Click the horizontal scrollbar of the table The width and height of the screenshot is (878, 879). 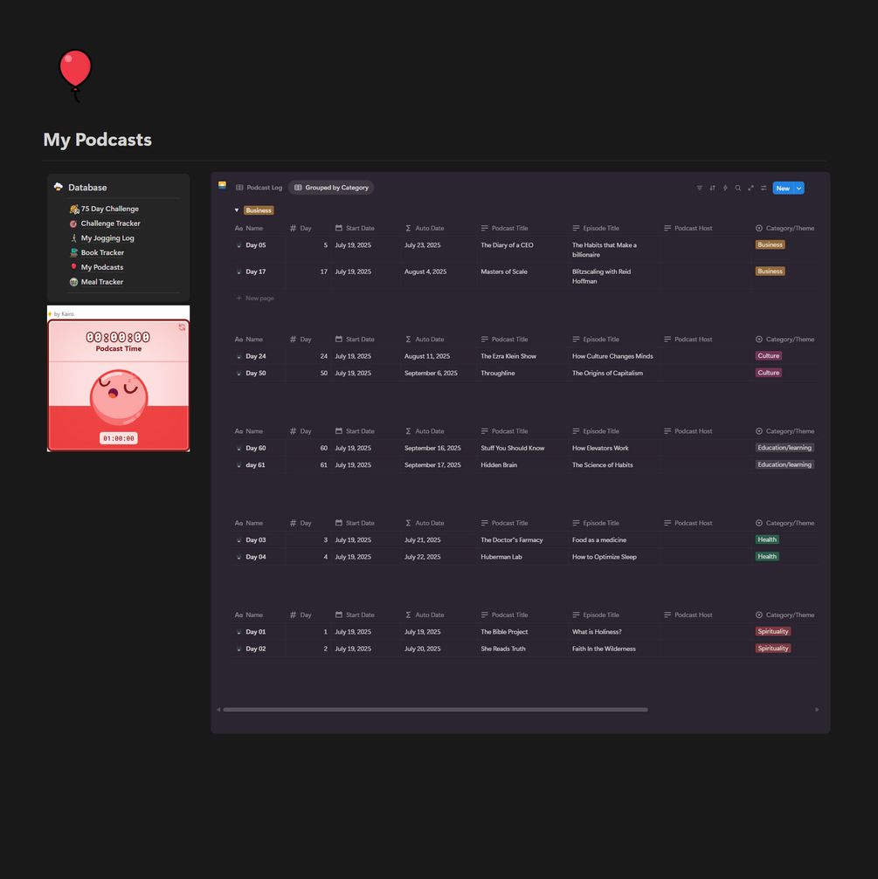(x=435, y=710)
